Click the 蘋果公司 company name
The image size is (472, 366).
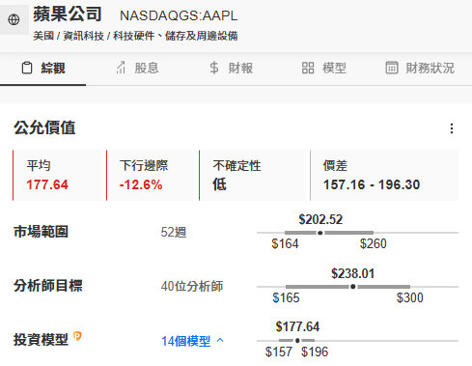[x=68, y=14]
